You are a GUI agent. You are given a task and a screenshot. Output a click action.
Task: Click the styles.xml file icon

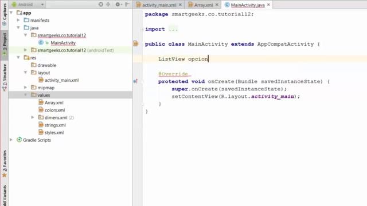click(41, 132)
